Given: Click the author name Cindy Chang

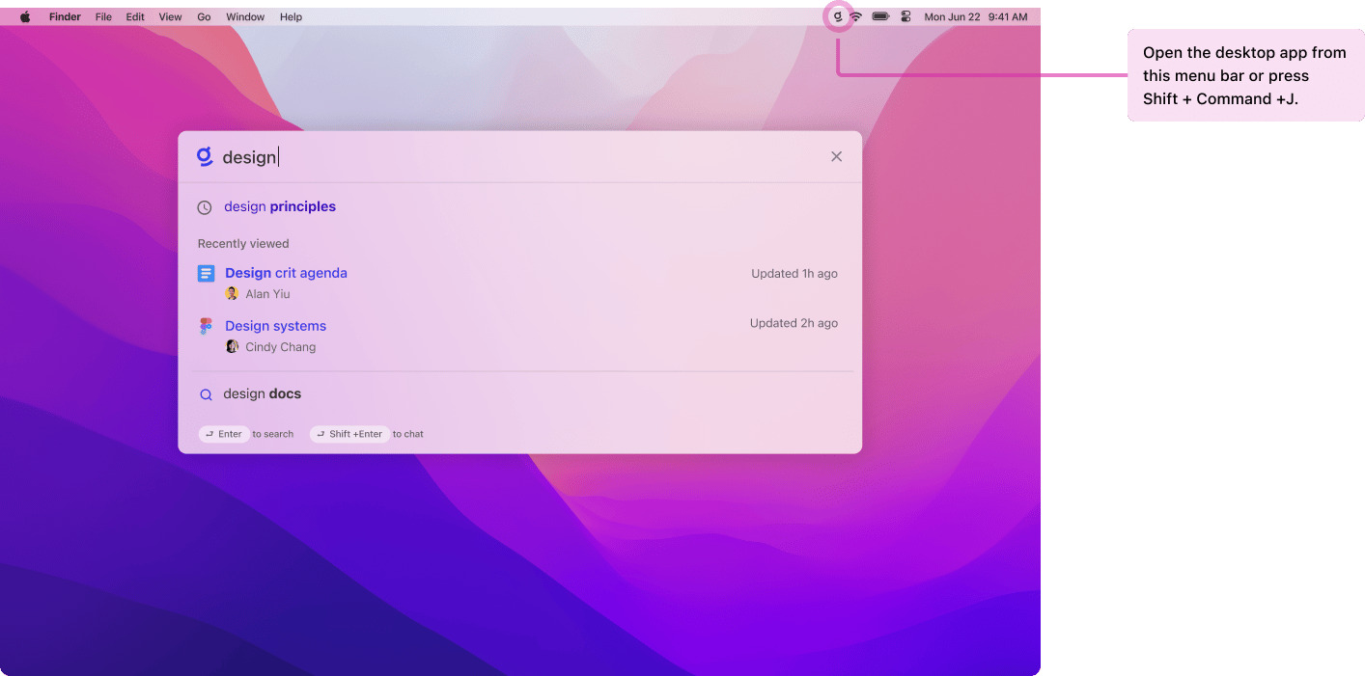Looking at the screenshot, I should point(280,347).
